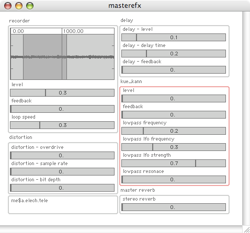
Task: Adjust the lowpass frequency slider
Action: click(174, 131)
